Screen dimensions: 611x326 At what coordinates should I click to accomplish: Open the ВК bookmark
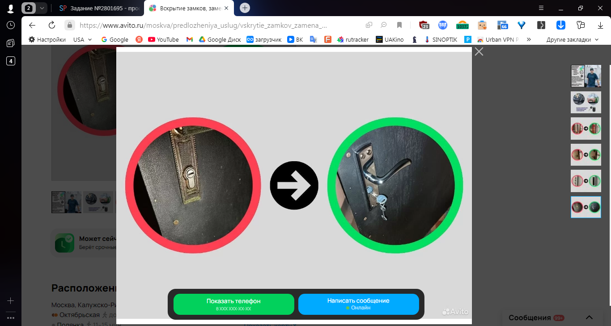point(295,39)
